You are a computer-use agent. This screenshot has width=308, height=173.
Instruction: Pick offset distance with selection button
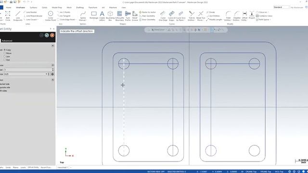(x=52, y=74)
